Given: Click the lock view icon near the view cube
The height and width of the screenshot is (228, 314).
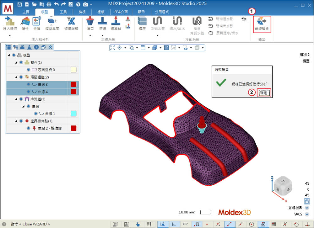Looking at the screenshot, I should coord(307,201).
